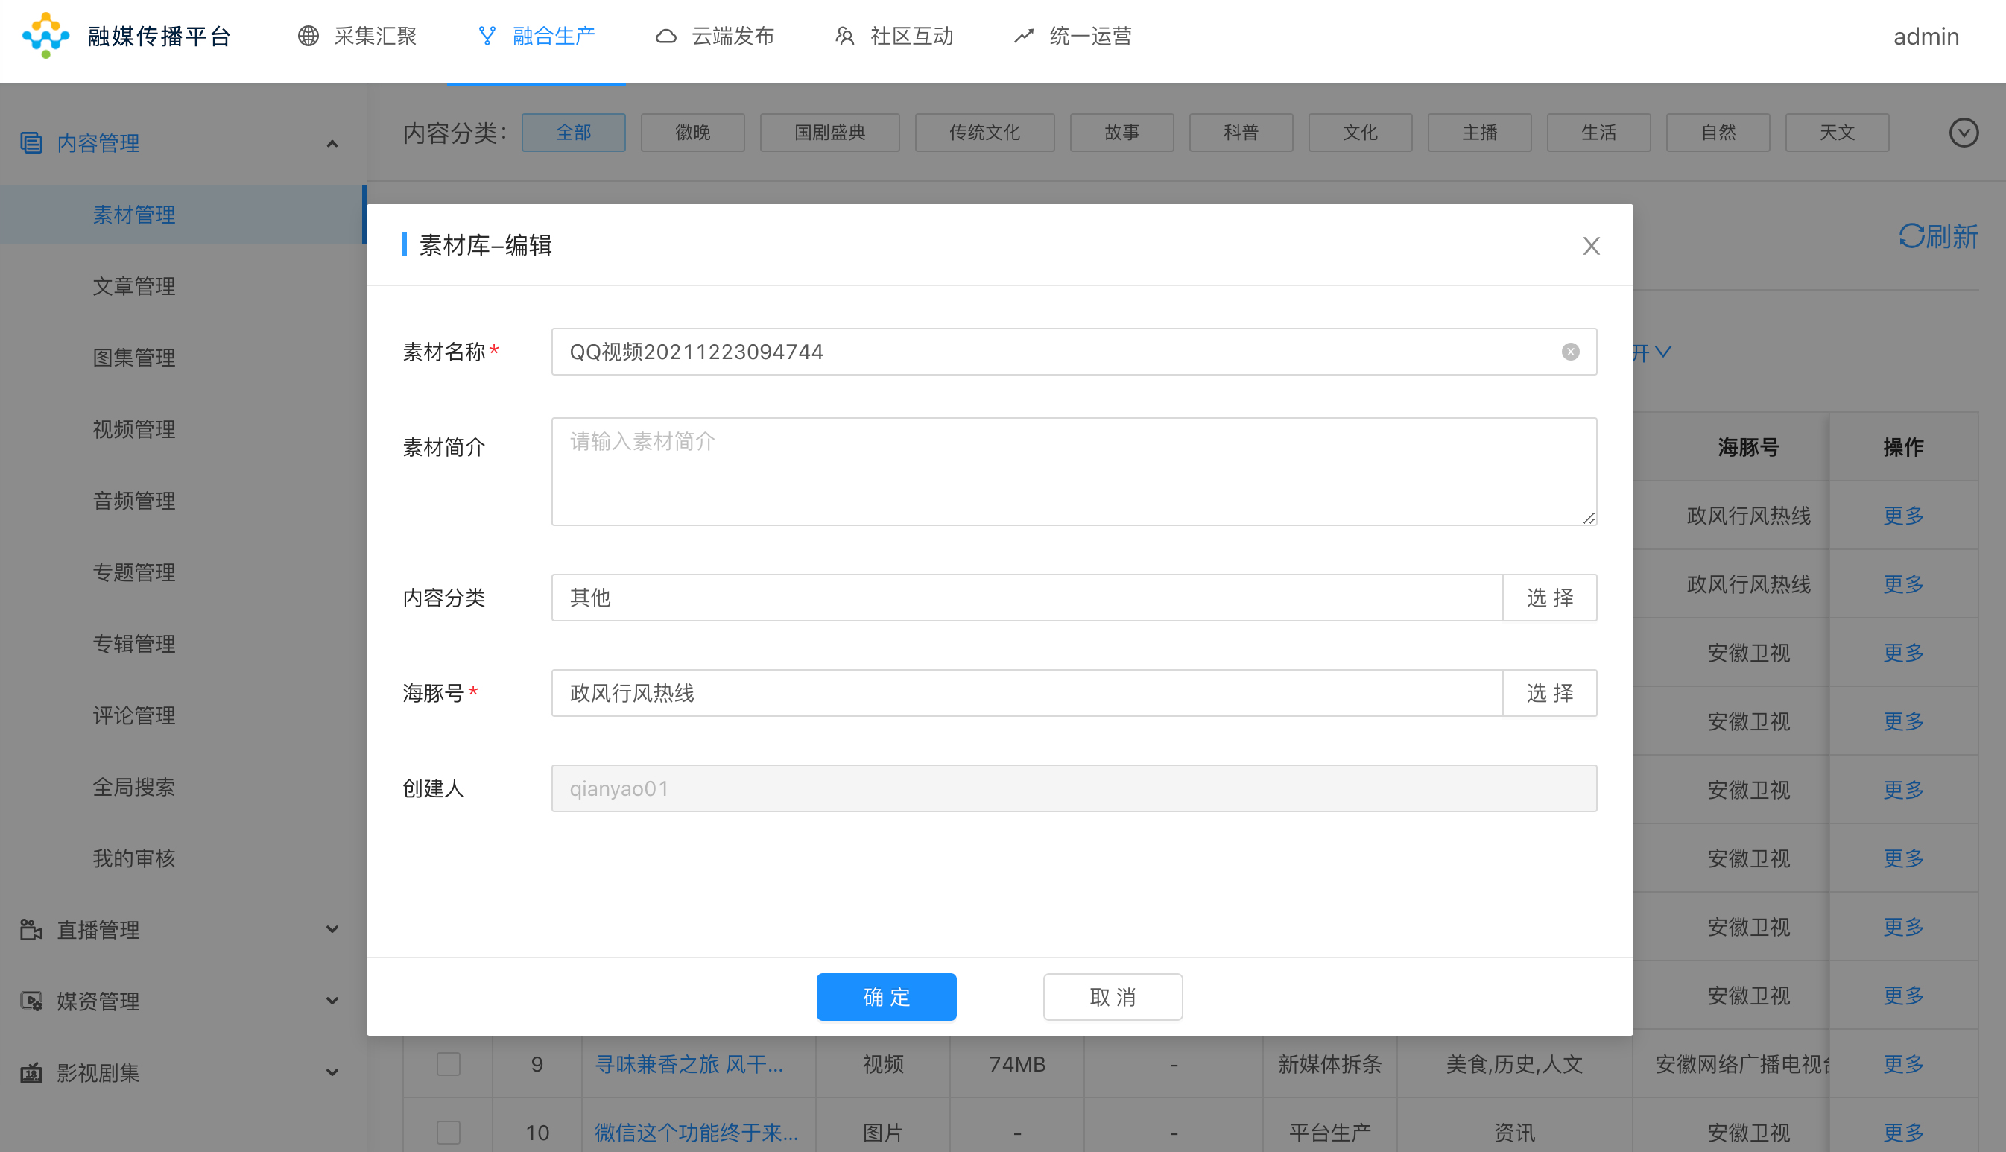
Task: Select the 自然 category filter
Action: pyautogui.click(x=1718, y=132)
